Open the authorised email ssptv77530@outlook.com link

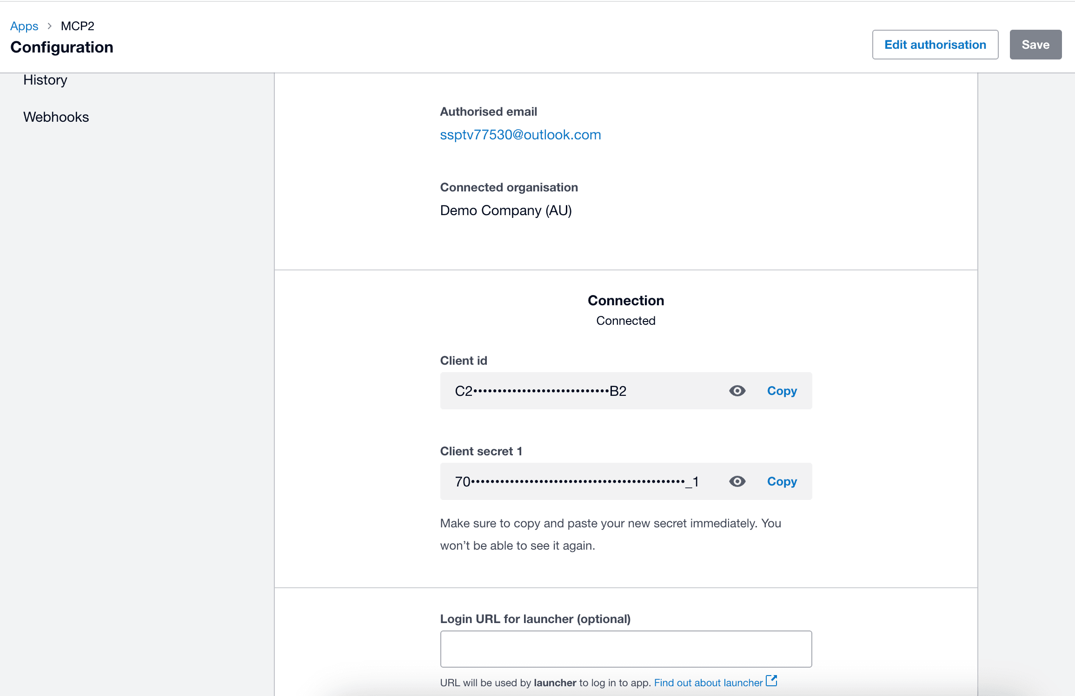(520, 135)
